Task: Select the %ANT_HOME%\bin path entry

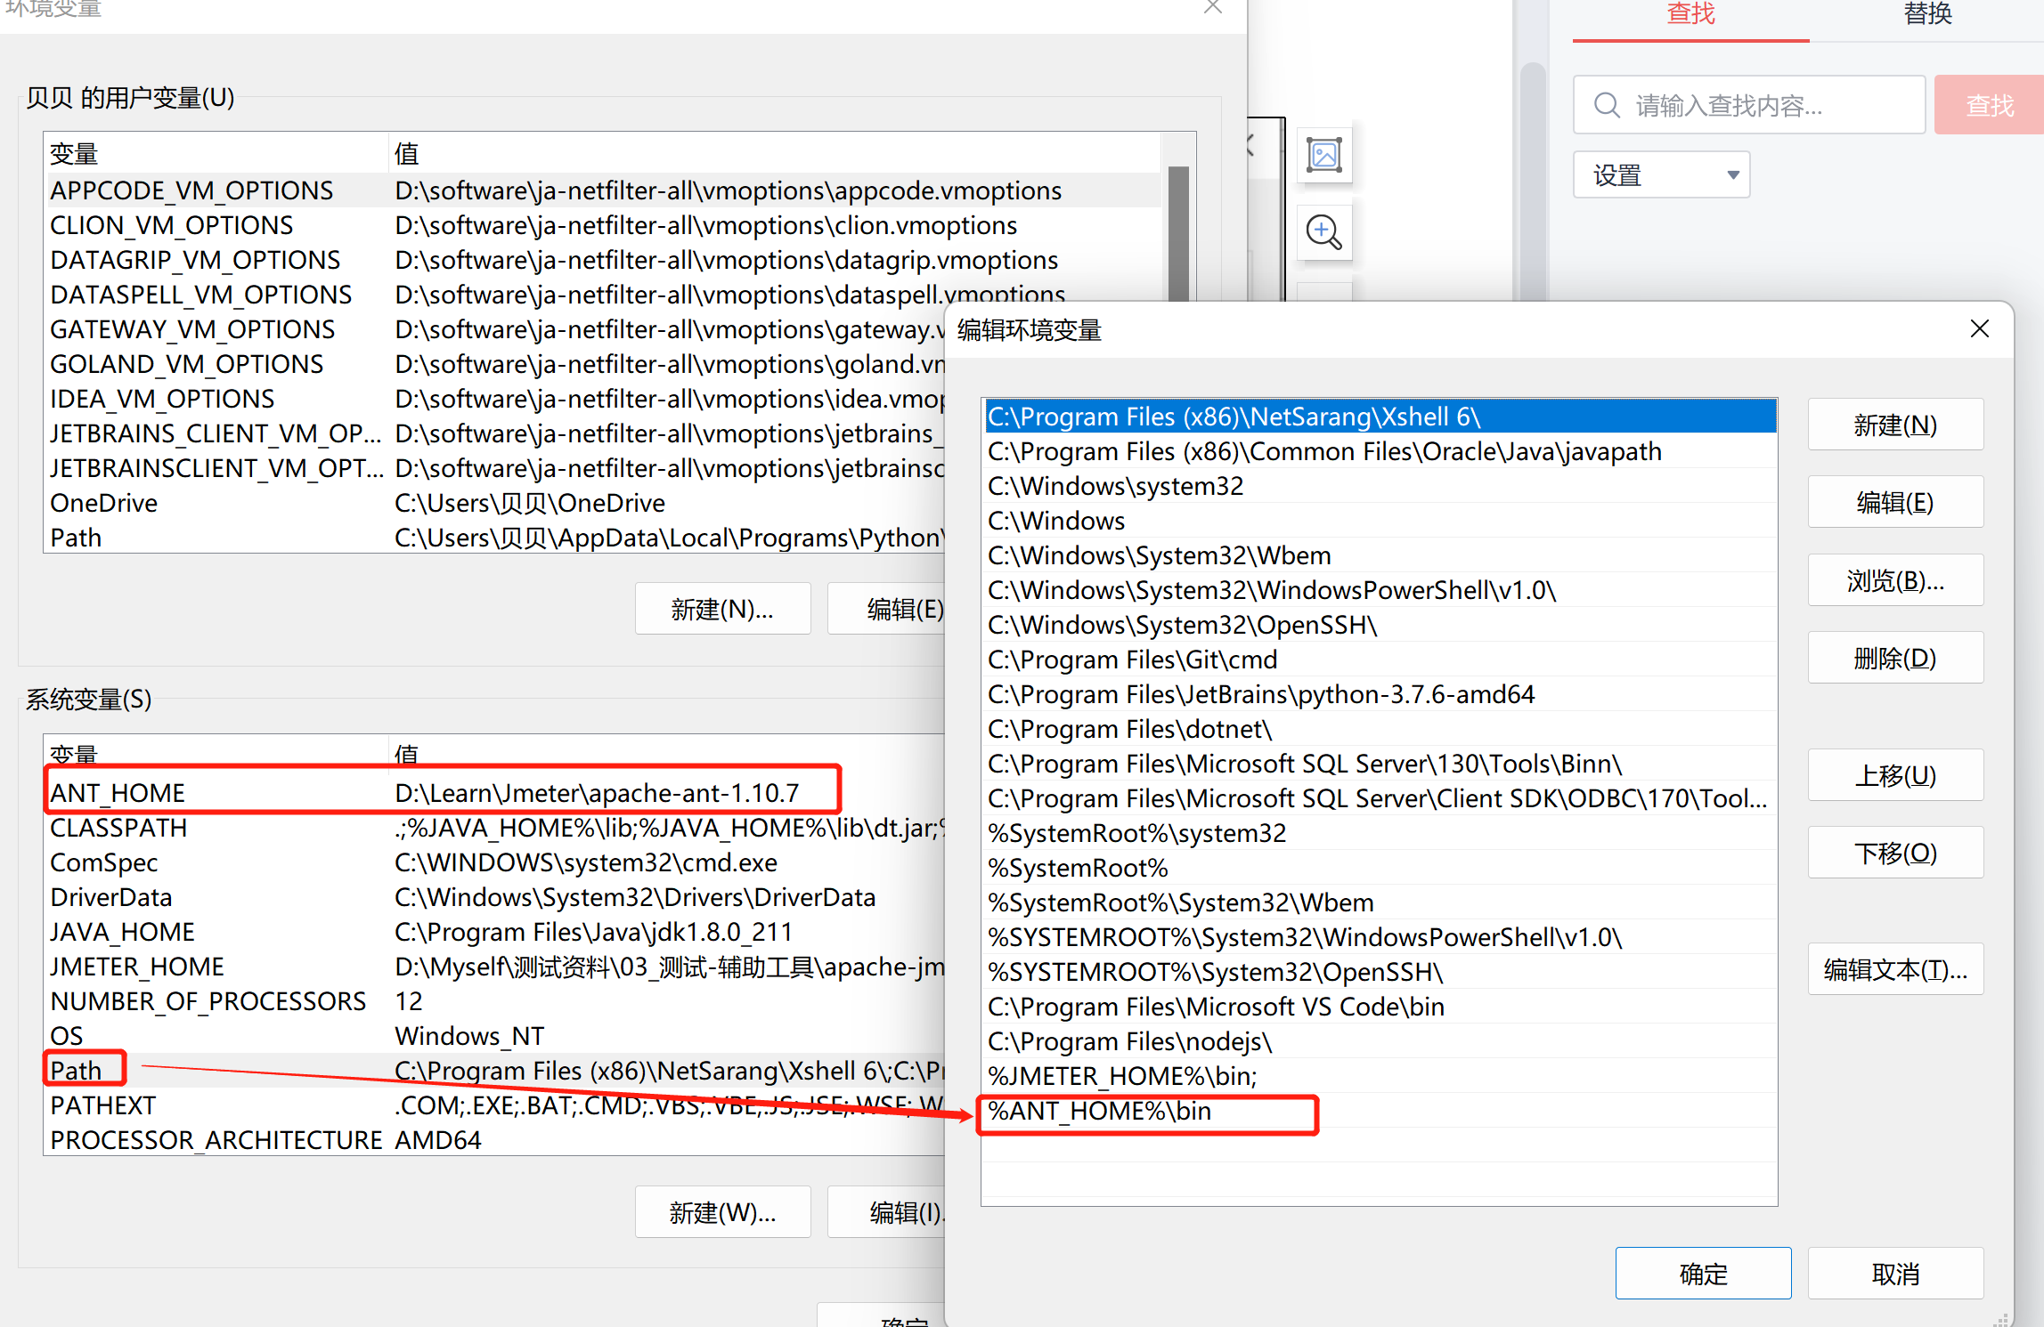Action: (1100, 1112)
